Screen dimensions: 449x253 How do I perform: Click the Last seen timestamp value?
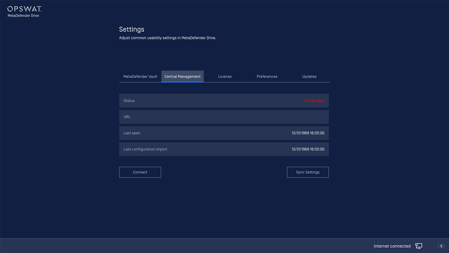tap(308, 133)
